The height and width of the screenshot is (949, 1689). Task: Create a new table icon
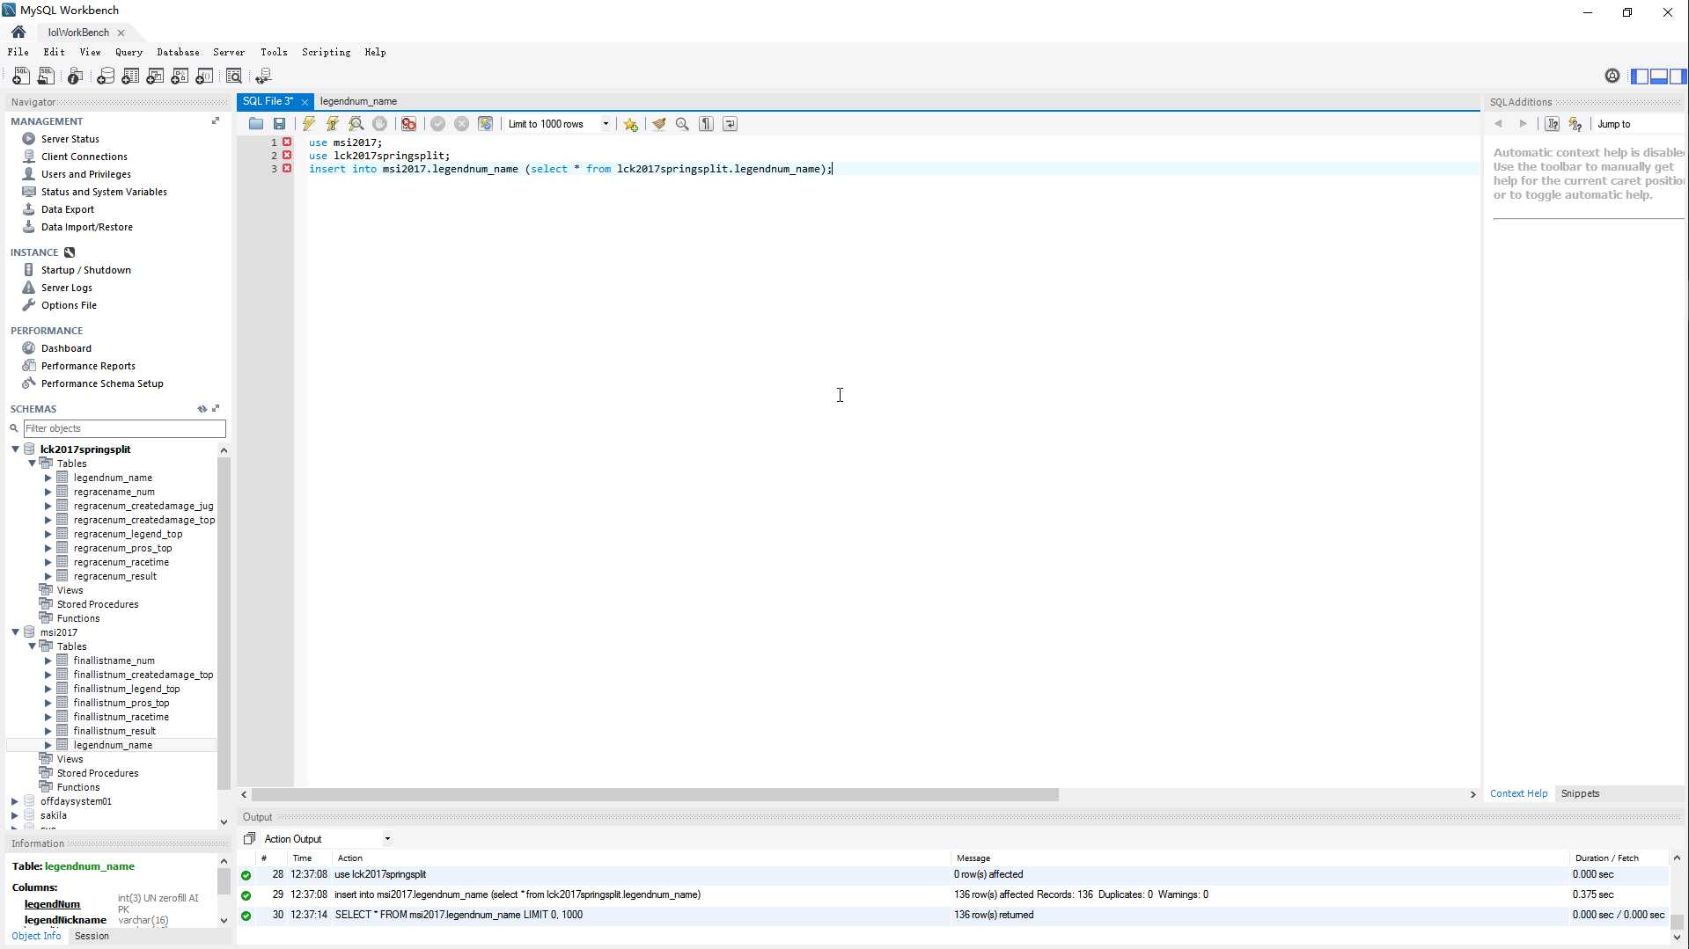click(x=130, y=77)
